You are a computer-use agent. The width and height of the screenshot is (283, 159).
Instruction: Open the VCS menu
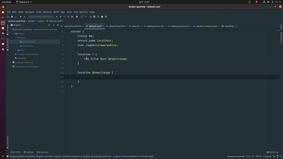[76, 12]
